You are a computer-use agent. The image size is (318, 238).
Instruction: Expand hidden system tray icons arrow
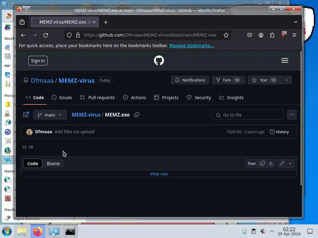click(x=272, y=231)
